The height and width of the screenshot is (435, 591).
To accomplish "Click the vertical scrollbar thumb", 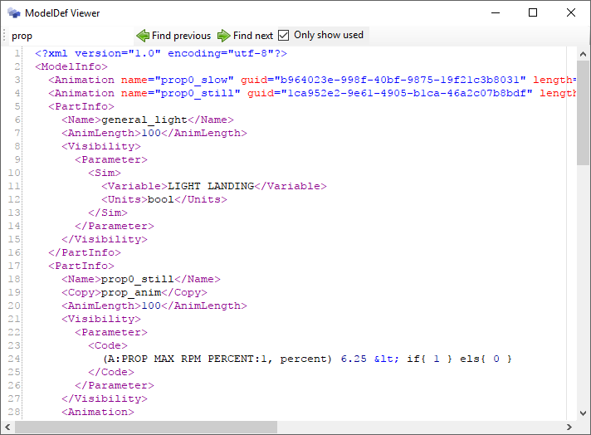I will point(583,113).
